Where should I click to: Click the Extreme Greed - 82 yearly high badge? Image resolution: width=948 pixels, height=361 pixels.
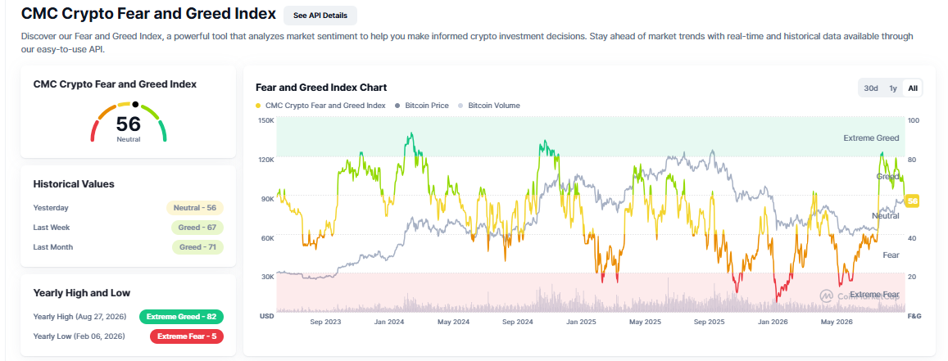(181, 316)
